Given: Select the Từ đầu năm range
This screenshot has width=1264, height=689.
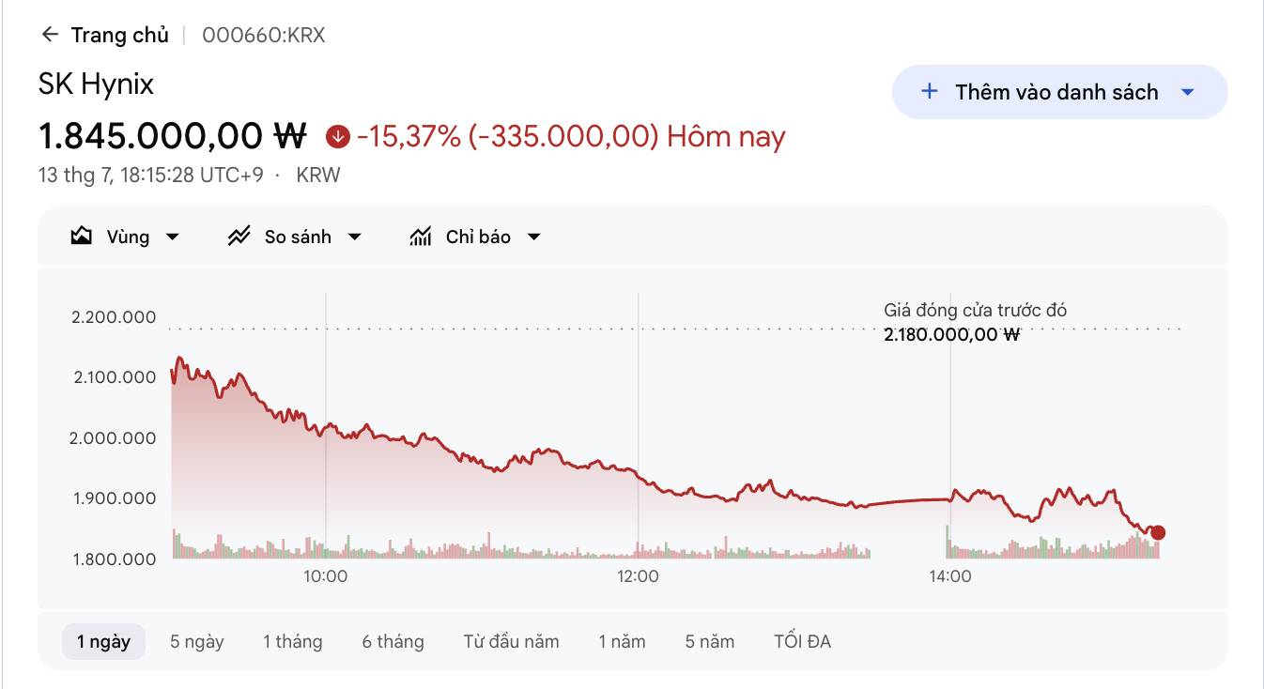Looking at the screenshot, I should point(511,642).
